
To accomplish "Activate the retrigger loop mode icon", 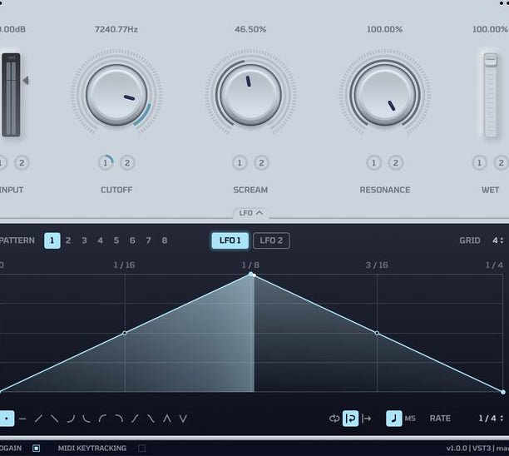I will [351, 419].
